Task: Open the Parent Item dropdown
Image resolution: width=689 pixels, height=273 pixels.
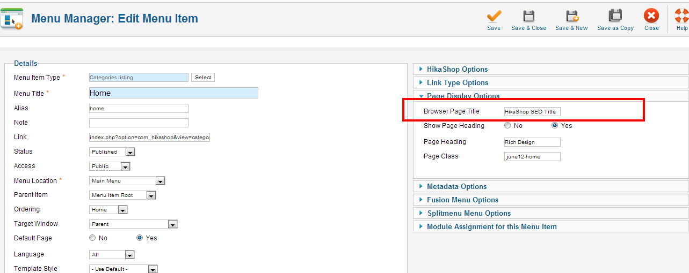Action: click(x=122, y=195)
